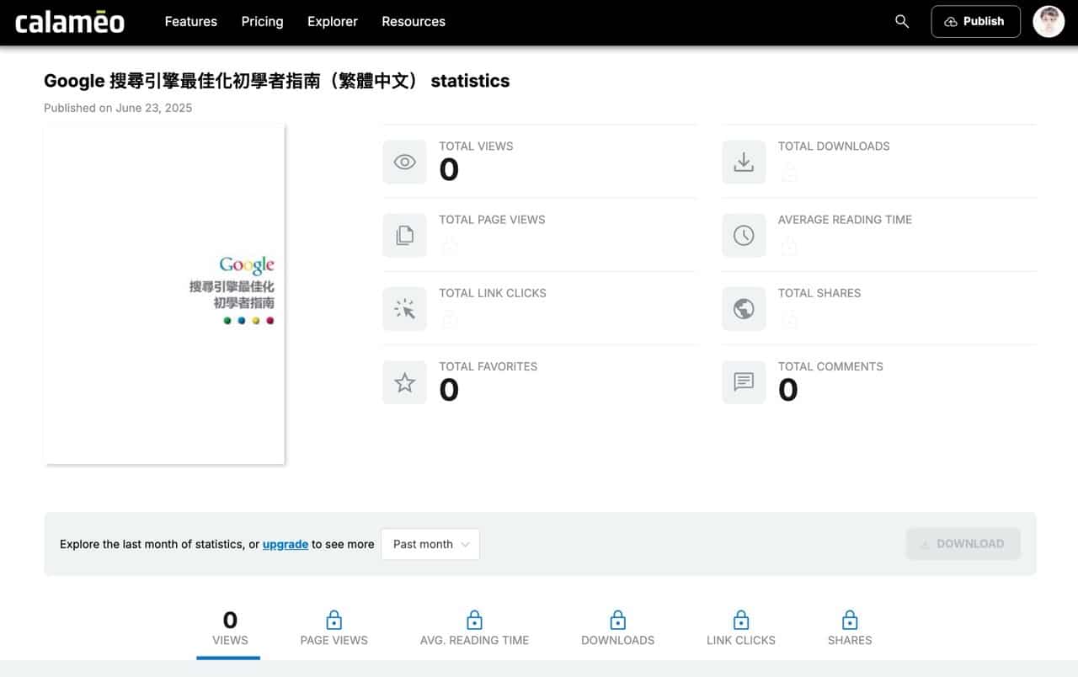Open the user profile avatar
The image size is (1078, 677).
[1049, 22]
